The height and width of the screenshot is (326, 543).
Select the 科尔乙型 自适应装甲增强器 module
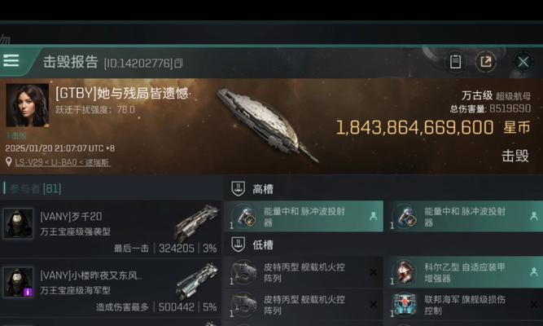point(464,272)
